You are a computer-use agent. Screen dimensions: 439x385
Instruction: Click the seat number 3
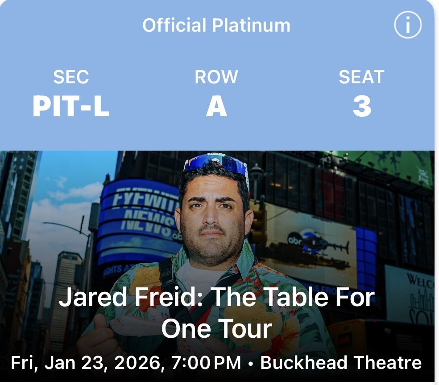[x=361, y=107]
